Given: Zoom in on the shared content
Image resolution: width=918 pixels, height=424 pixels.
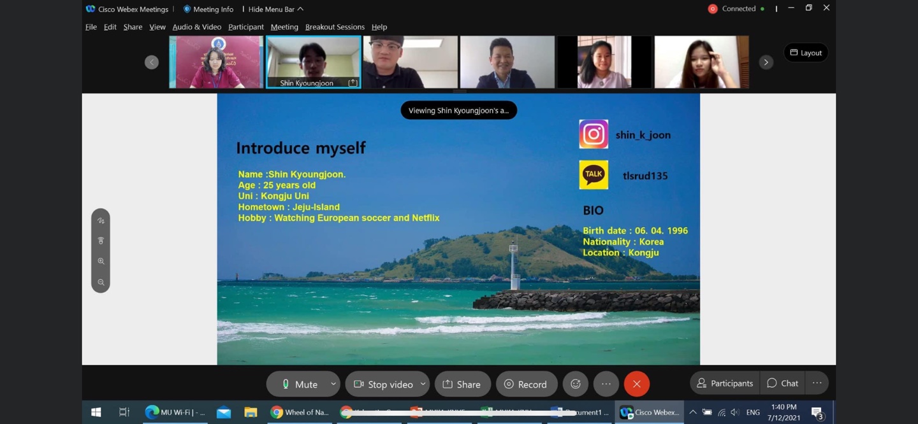Looking at the screenshot, I should [101, 261].
